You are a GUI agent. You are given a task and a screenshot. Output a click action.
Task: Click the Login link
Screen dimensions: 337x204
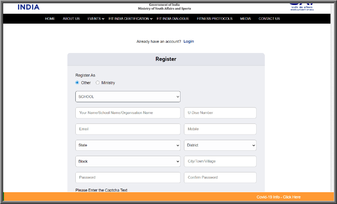(x=188, y=41)
